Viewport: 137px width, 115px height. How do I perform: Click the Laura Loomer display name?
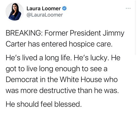pyautogui.click(x=44, y=8)
